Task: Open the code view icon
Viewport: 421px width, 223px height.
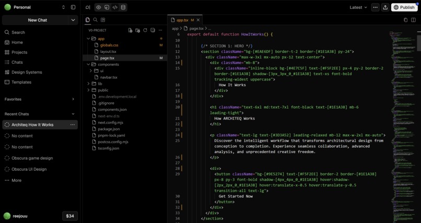Action: point(115,7)
